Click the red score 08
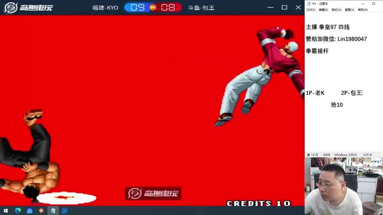Viewport: 383px width, 215px height. (168, 7)
